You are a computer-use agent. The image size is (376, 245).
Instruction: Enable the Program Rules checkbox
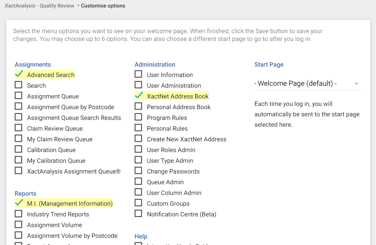pos(138,117)
